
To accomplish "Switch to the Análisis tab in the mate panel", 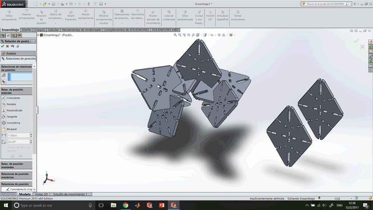I will (x=18, y=53).
